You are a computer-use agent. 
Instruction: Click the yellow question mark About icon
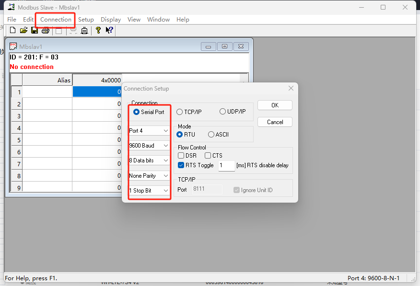tap(98, 31)
